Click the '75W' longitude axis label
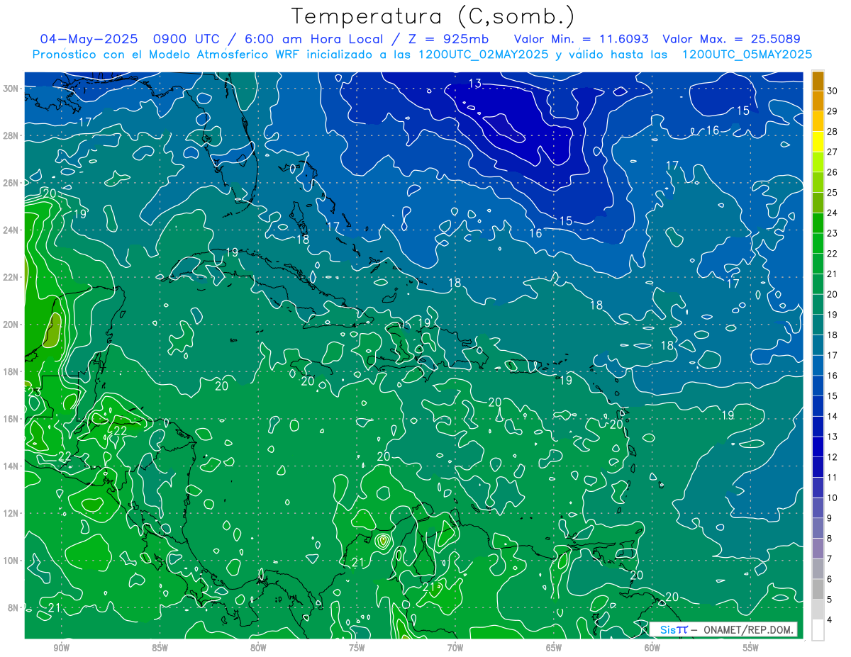This screenshot has height=657, width=851. click(x=357, y=648)
